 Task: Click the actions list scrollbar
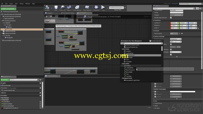pyautogui.click(x=162, y=49)
